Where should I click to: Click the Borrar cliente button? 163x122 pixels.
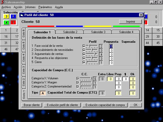tap(32, 105)
